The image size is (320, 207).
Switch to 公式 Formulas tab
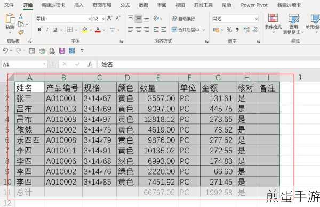125,5
